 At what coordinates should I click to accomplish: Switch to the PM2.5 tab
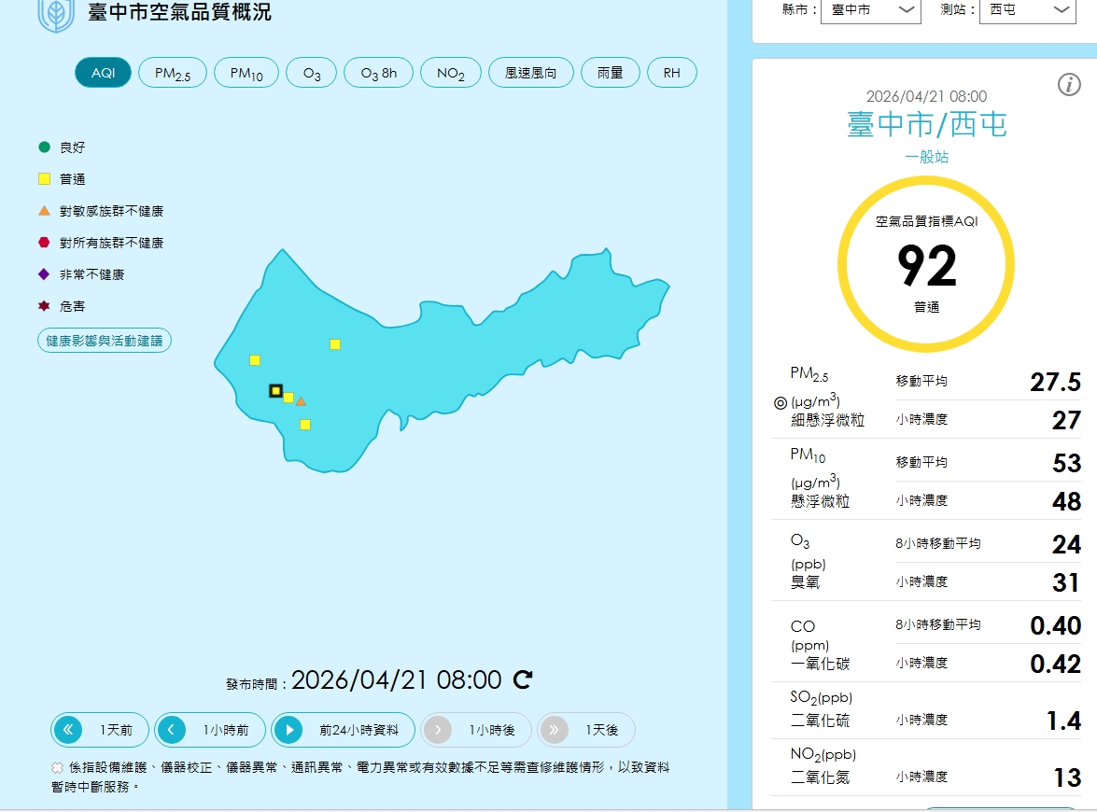pyautogui.click(x=173, y=73)
